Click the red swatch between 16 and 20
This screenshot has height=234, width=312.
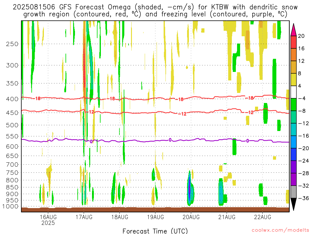[293, 42]
